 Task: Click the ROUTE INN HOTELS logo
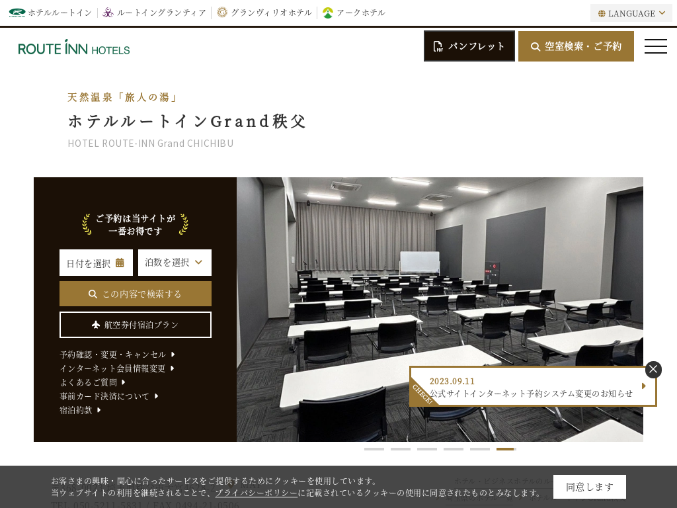pyautogui.click(x=74, y=48)
